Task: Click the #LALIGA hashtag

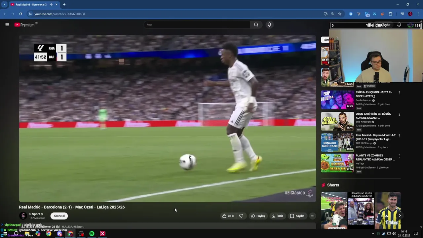Action: pos(67,227)
